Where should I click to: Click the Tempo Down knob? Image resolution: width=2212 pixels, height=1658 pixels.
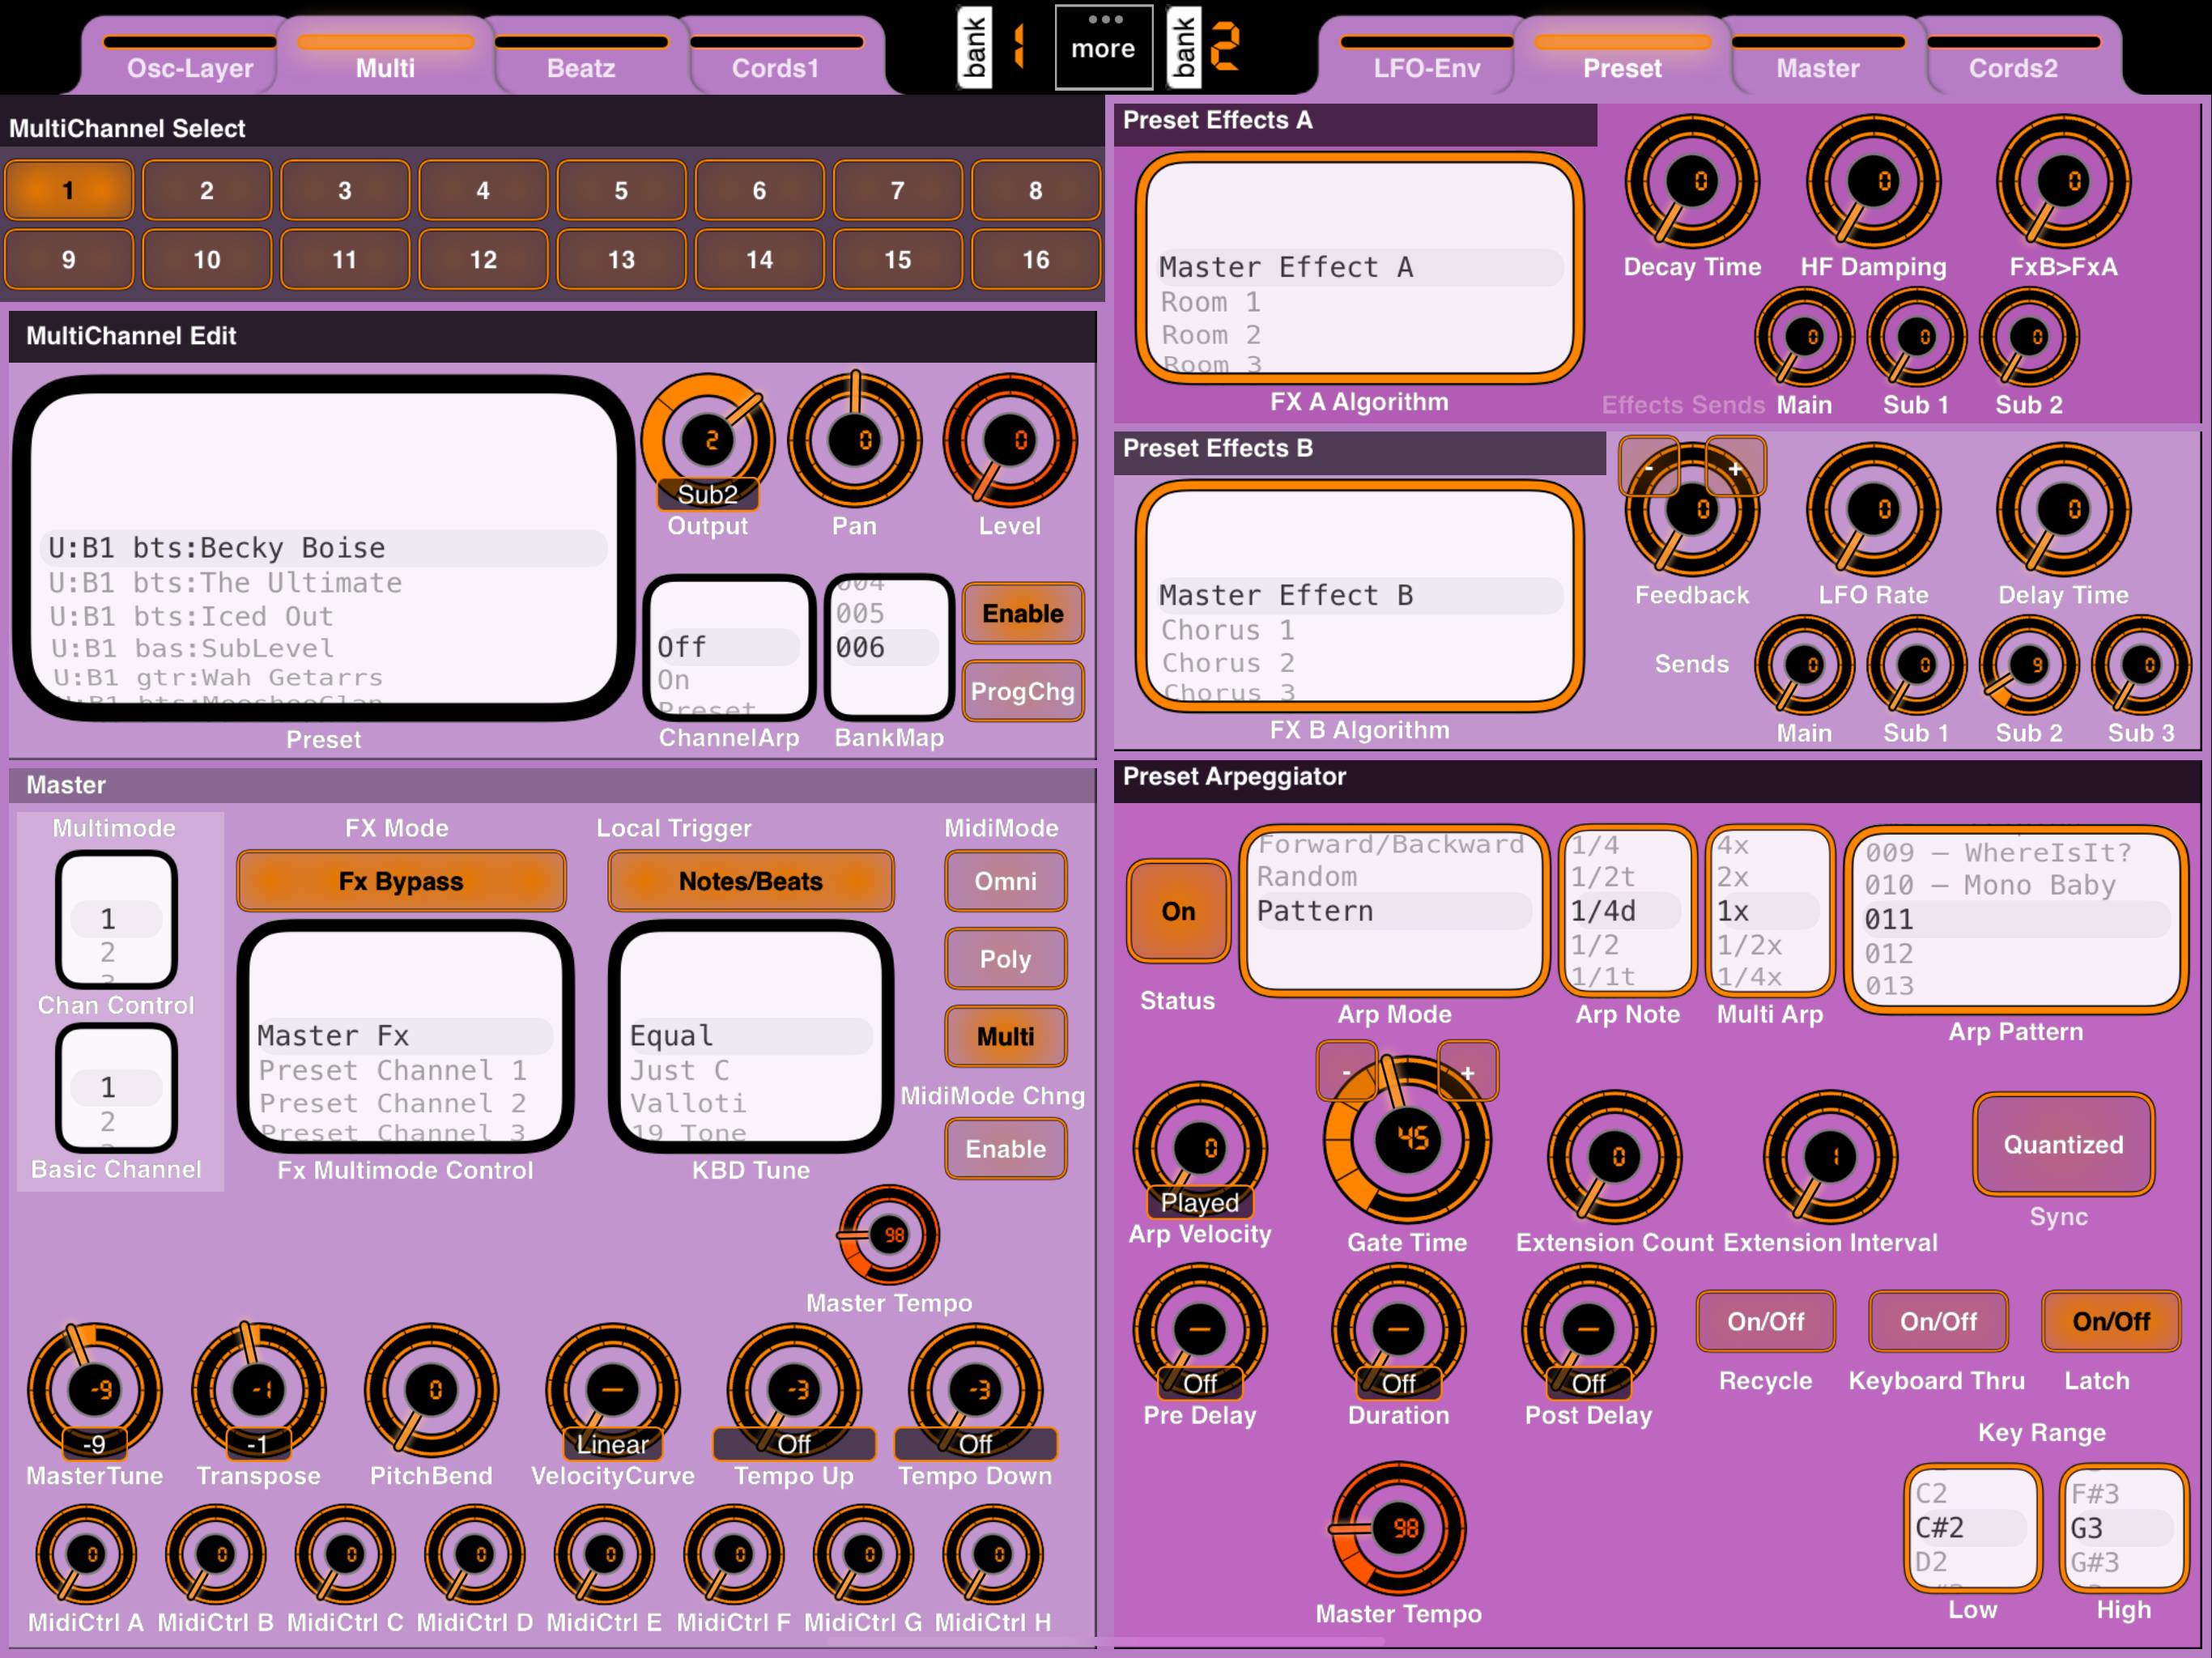coord(975,1390)
